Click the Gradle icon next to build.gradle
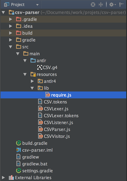 coord(19,143)
